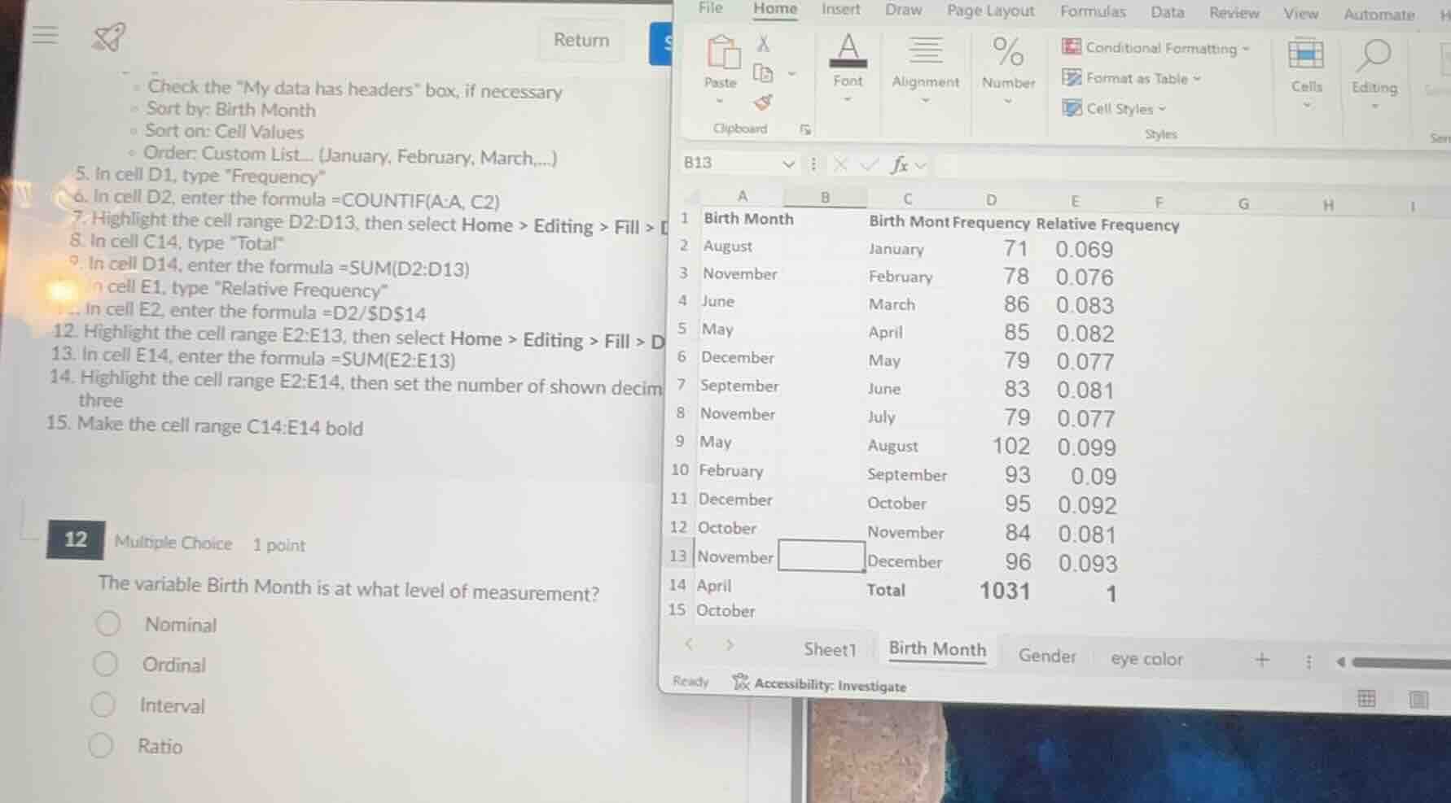1451x803 pixels.
Task: Select the Ordinal radio button
Action: [x=107, y=664]
